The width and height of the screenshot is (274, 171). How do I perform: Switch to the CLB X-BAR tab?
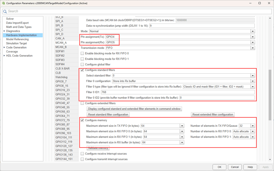tap(62, 69)
